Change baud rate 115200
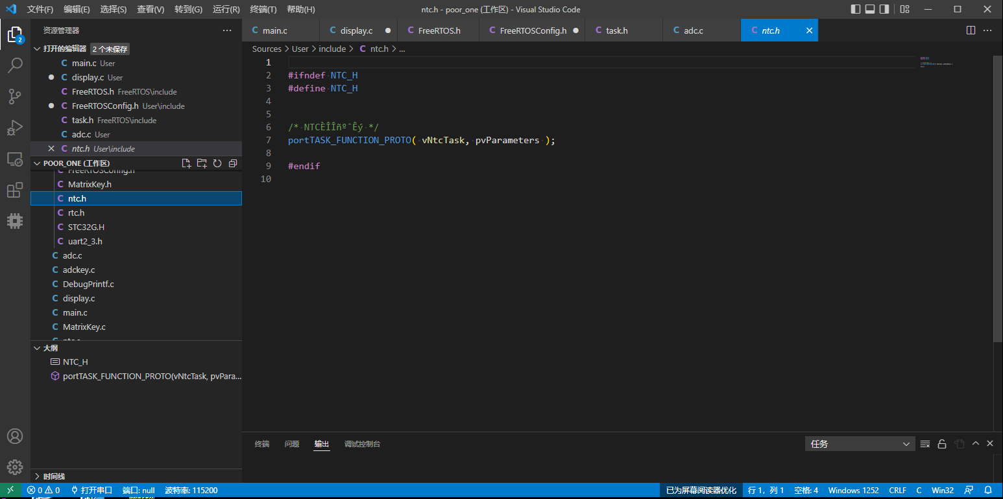This screenshot has height=499, width=1003. [191, 491]
